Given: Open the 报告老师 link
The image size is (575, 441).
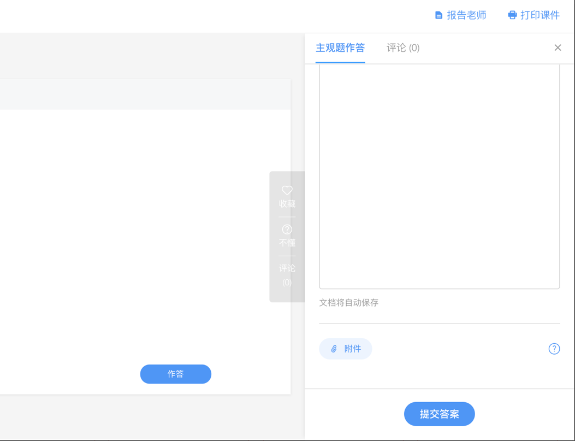Looking at the screenshot, I should coord(466,15).
